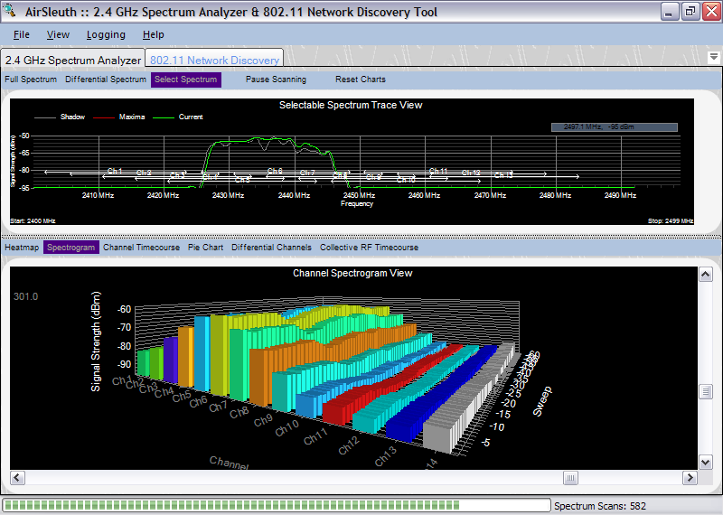
Task: Select the 2.4 GHz Spectrum Analyzer tab
Action: point(72,61)
